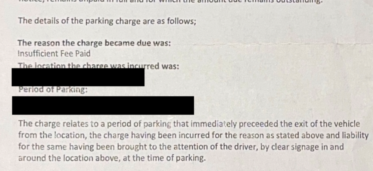
Task: Click 'The details of the parking charge' line
Action: coord(107,21)
